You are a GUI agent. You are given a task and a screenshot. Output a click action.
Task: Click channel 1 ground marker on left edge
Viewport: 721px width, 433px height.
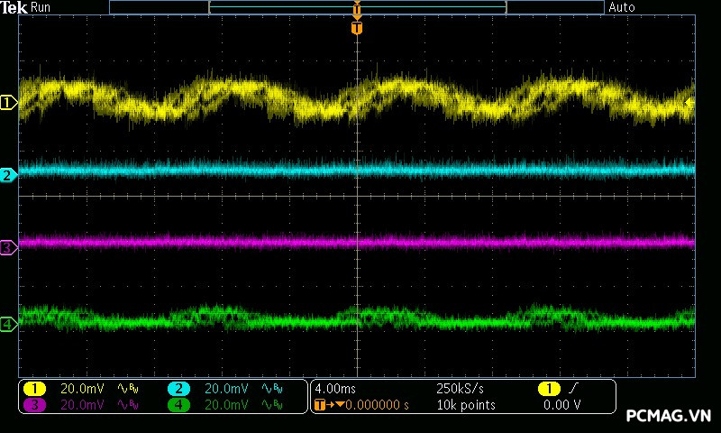pos(8,103)
